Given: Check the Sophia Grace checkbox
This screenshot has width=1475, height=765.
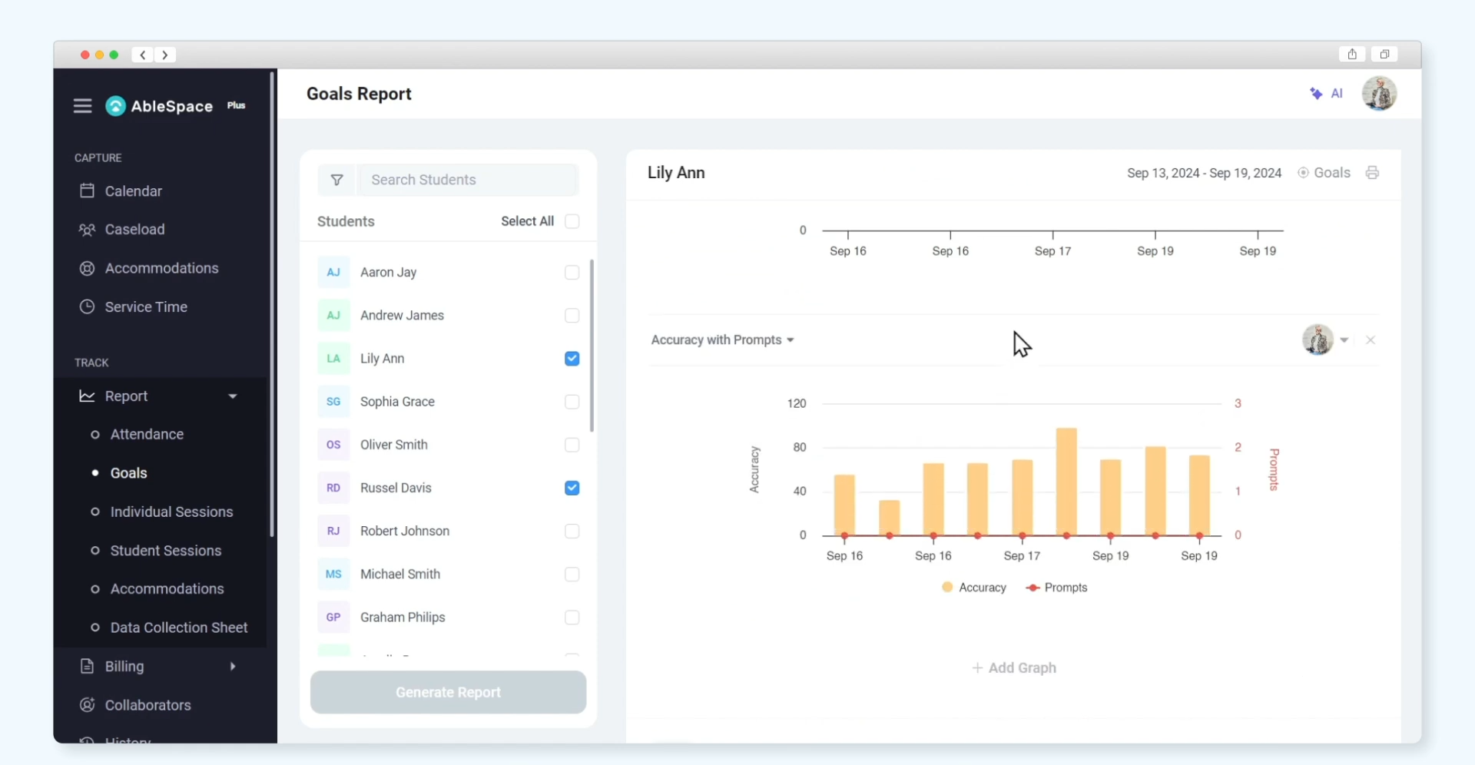Looking at the screenshot, I should [572, 402].
